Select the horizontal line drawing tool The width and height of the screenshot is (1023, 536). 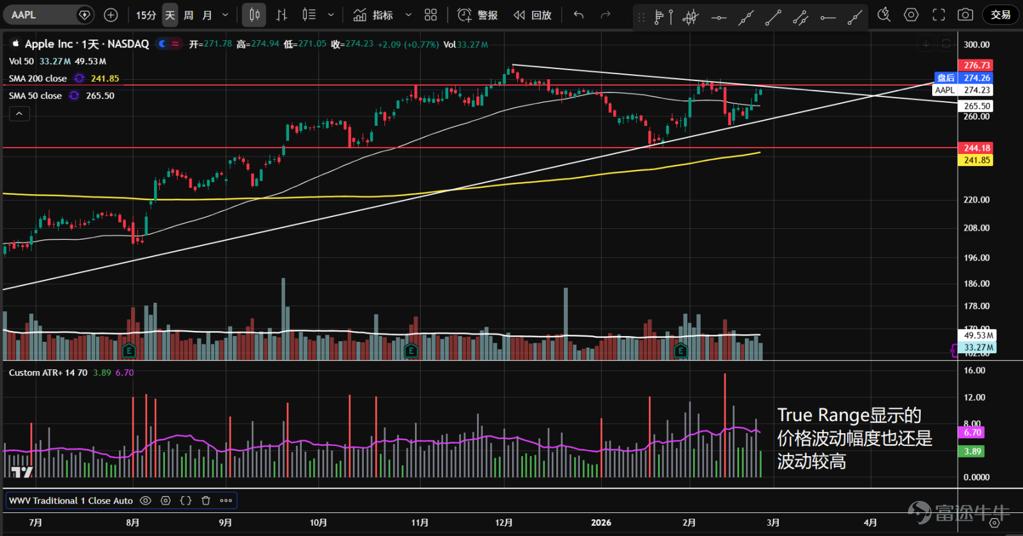[x=719, y=17]
